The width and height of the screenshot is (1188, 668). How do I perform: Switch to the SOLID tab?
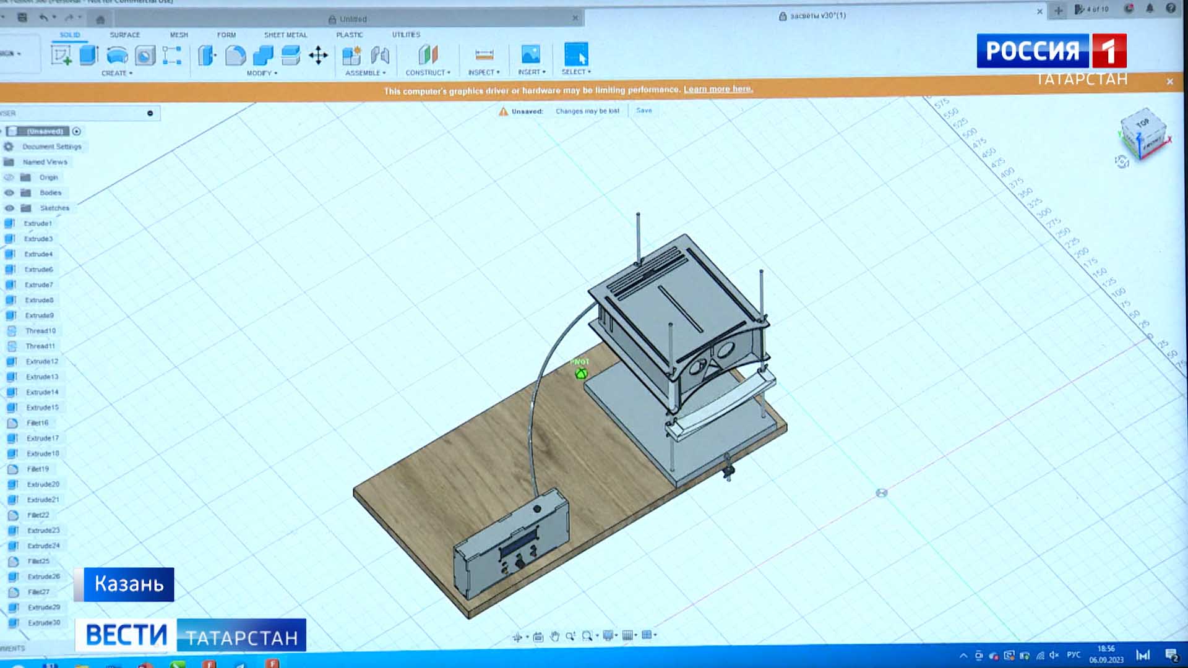click(70, 35)
